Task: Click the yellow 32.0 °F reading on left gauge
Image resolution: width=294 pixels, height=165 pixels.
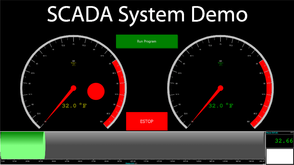Action: tap(74, 106)
